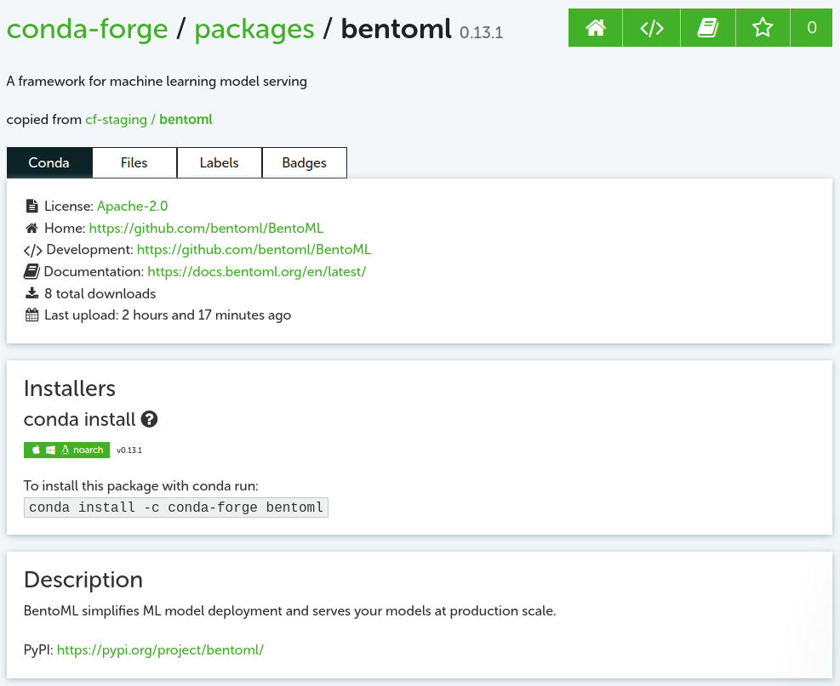Open the Labels tab
The width and height of the screenshot is (840, 686).
pos(219,162)
